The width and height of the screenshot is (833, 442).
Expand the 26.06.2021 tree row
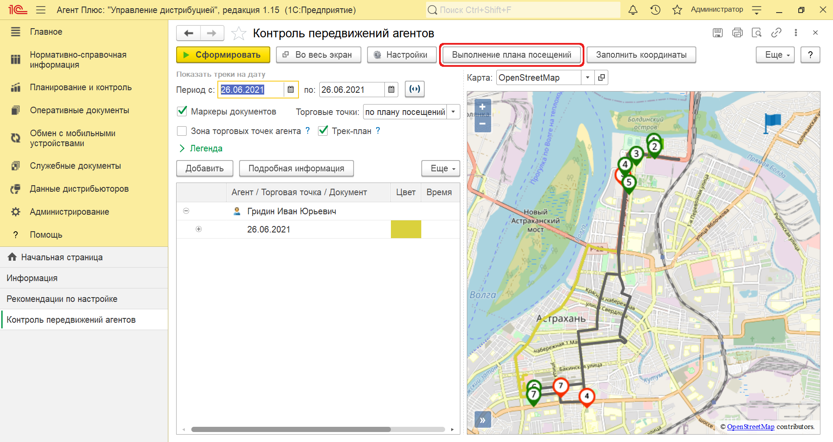(199, 229)
